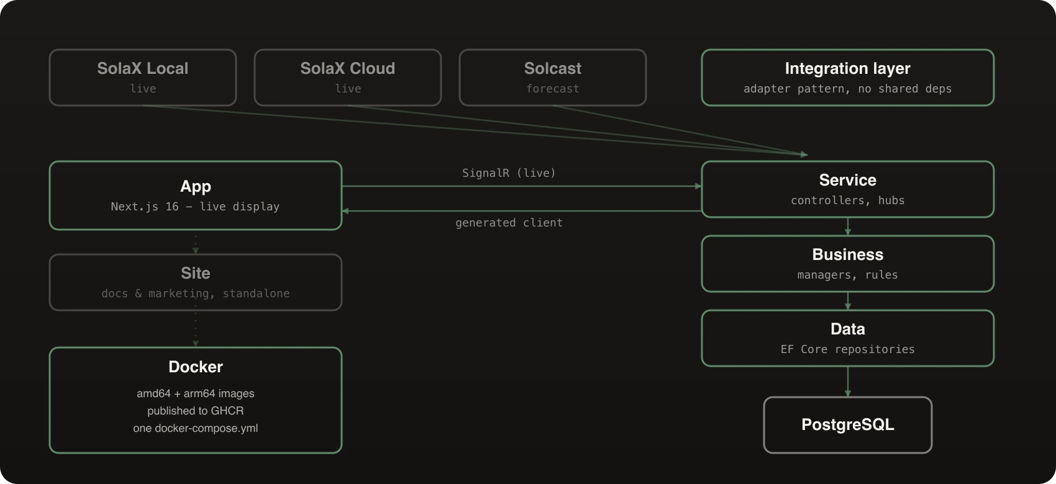1056x484 pixels.
Task: Click the 'SignalR (live)' arrow label
Action: 509,173
